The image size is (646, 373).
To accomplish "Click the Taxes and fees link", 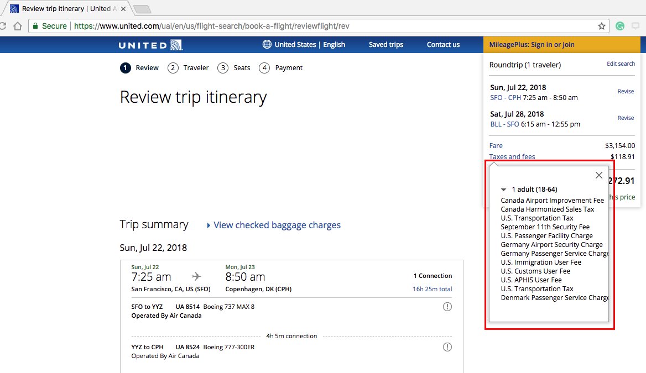I will 512,156.
